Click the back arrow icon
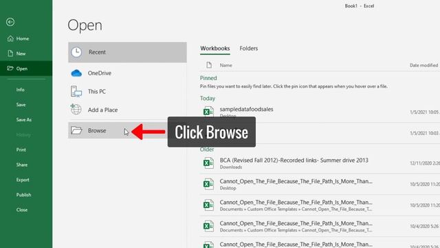This screenshot has width=440, height=248. coord(10,22)
